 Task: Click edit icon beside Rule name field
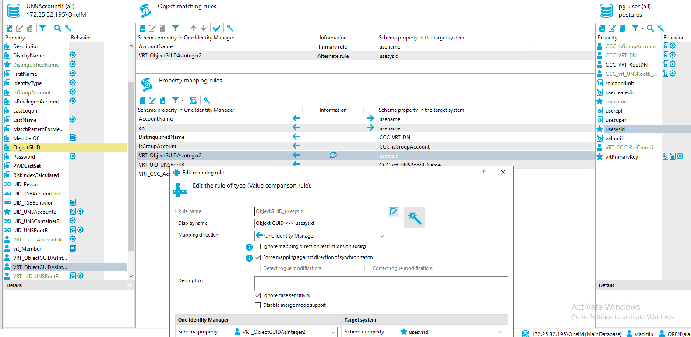[x=394, y=212]
